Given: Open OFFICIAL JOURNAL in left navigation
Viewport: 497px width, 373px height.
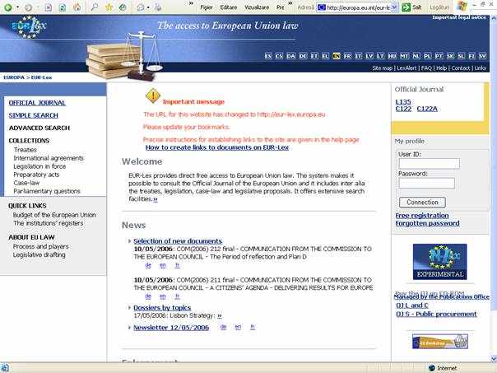Looking at the screenshot, I should click(37, 103).
